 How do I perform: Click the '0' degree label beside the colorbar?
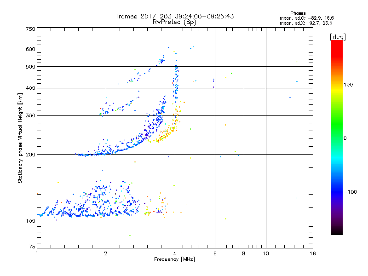[345, 138]
